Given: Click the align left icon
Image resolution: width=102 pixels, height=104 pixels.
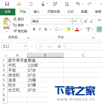Looking at the screenshot, I should 99,29.
